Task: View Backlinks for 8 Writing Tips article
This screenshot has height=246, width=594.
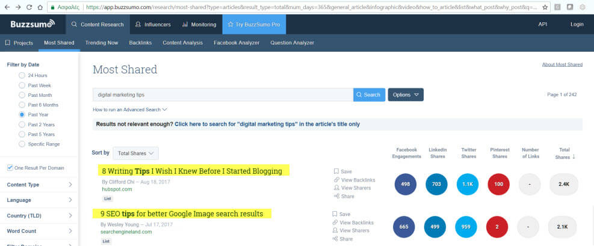Action: click(354, 180)
